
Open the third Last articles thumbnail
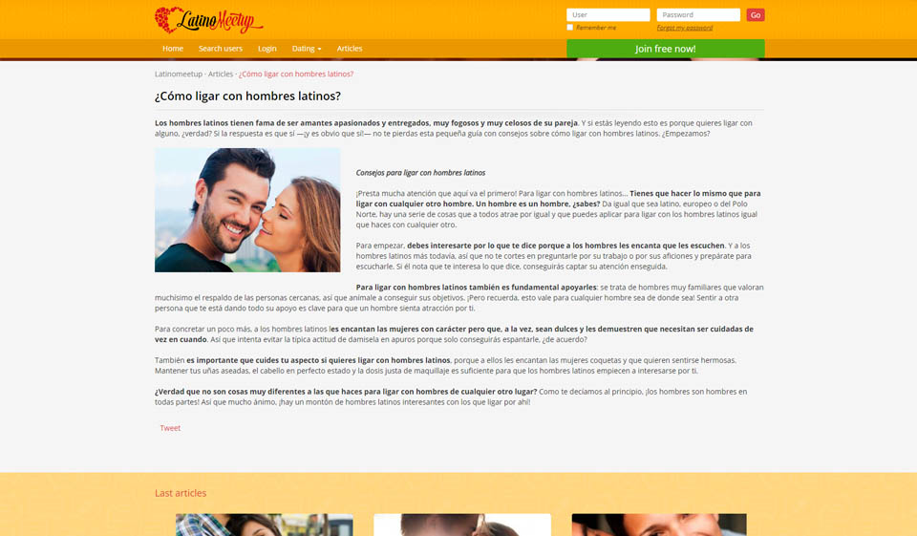click(659, 525)
